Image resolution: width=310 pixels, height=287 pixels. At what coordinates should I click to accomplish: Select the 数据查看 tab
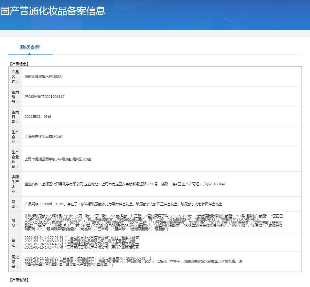[x=30, y=47]
